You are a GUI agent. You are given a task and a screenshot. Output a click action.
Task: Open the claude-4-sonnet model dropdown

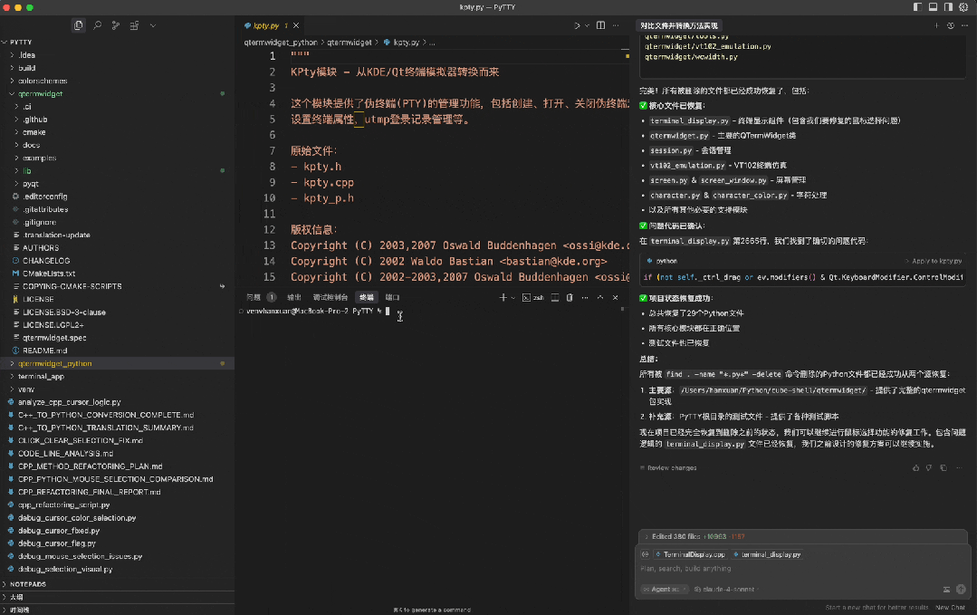pyautogui.click(x=725, y=590)
